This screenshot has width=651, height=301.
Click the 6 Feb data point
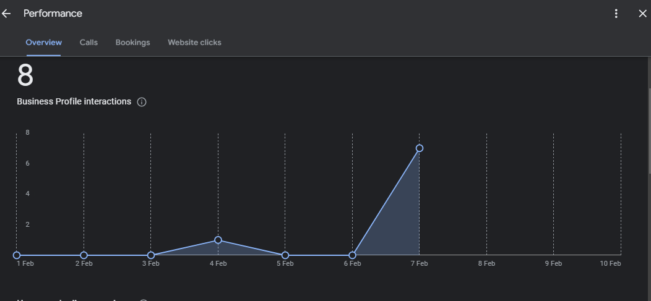coord(352,255)
